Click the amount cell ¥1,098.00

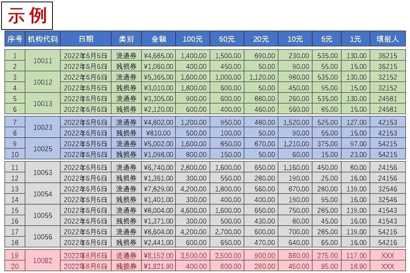pos(159,155)
